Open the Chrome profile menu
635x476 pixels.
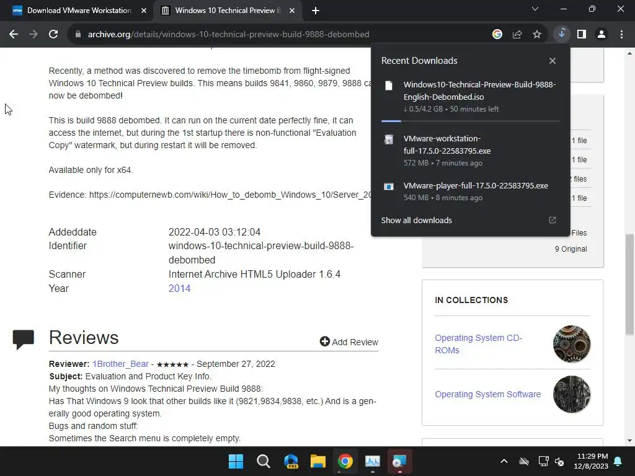602,35
